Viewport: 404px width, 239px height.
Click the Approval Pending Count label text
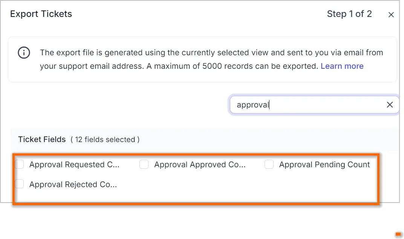click(x=324, y=165)
